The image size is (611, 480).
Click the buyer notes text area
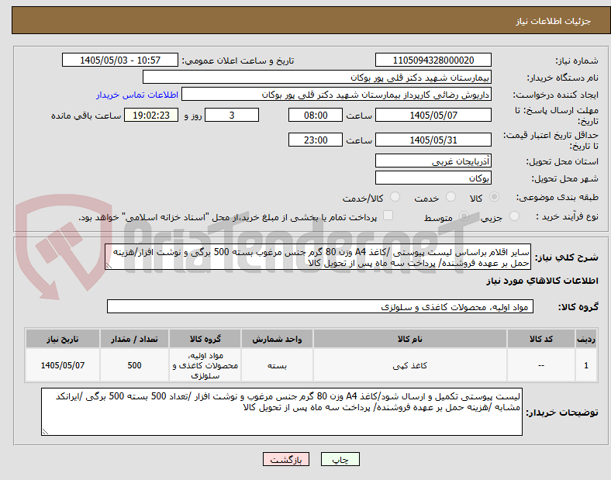tap(281, 412)
